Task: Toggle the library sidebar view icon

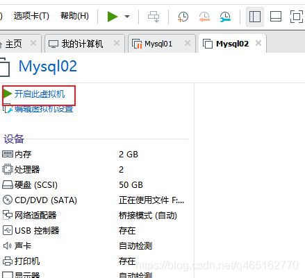Action: (255, 17)
